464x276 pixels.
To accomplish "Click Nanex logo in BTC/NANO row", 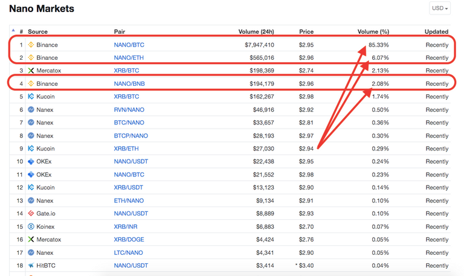I will point(31,123).
